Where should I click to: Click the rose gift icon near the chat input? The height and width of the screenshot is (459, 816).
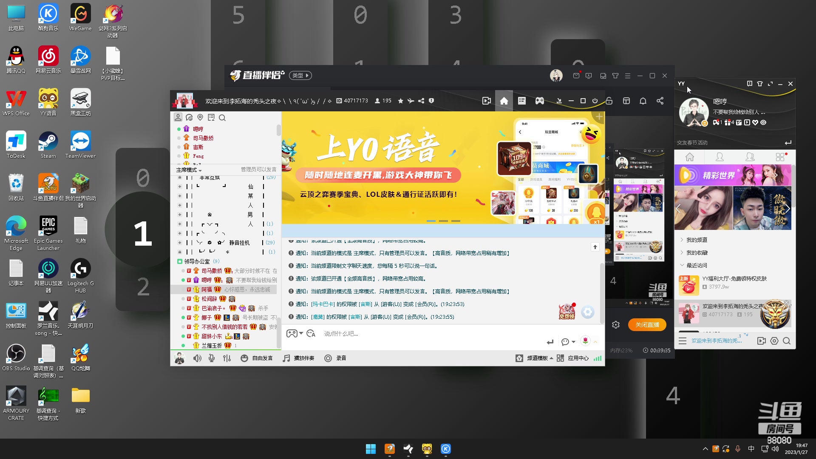click(x=586, y=341)
